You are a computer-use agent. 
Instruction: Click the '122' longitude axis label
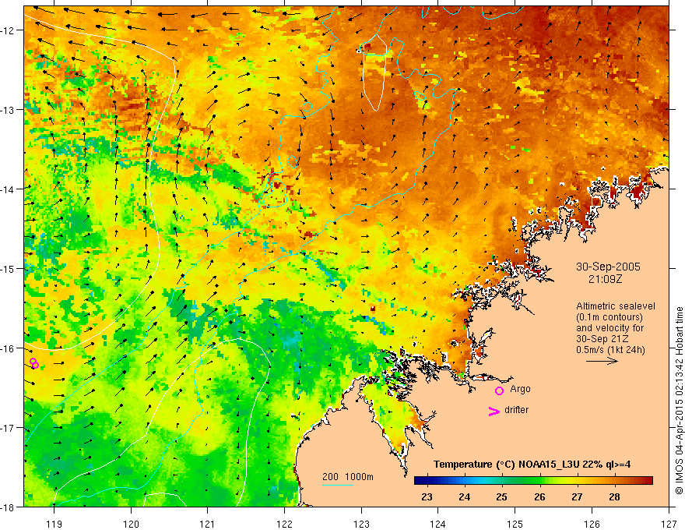(x=284, y=524)
